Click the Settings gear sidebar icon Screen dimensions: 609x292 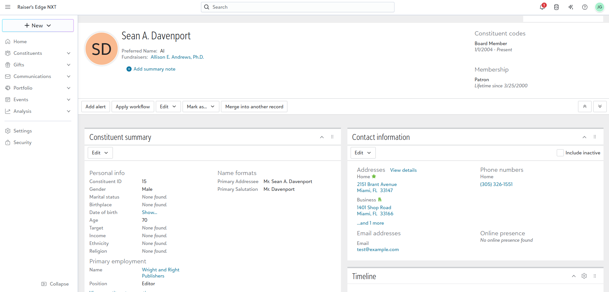pyautogui.click(x=8, y=131)
